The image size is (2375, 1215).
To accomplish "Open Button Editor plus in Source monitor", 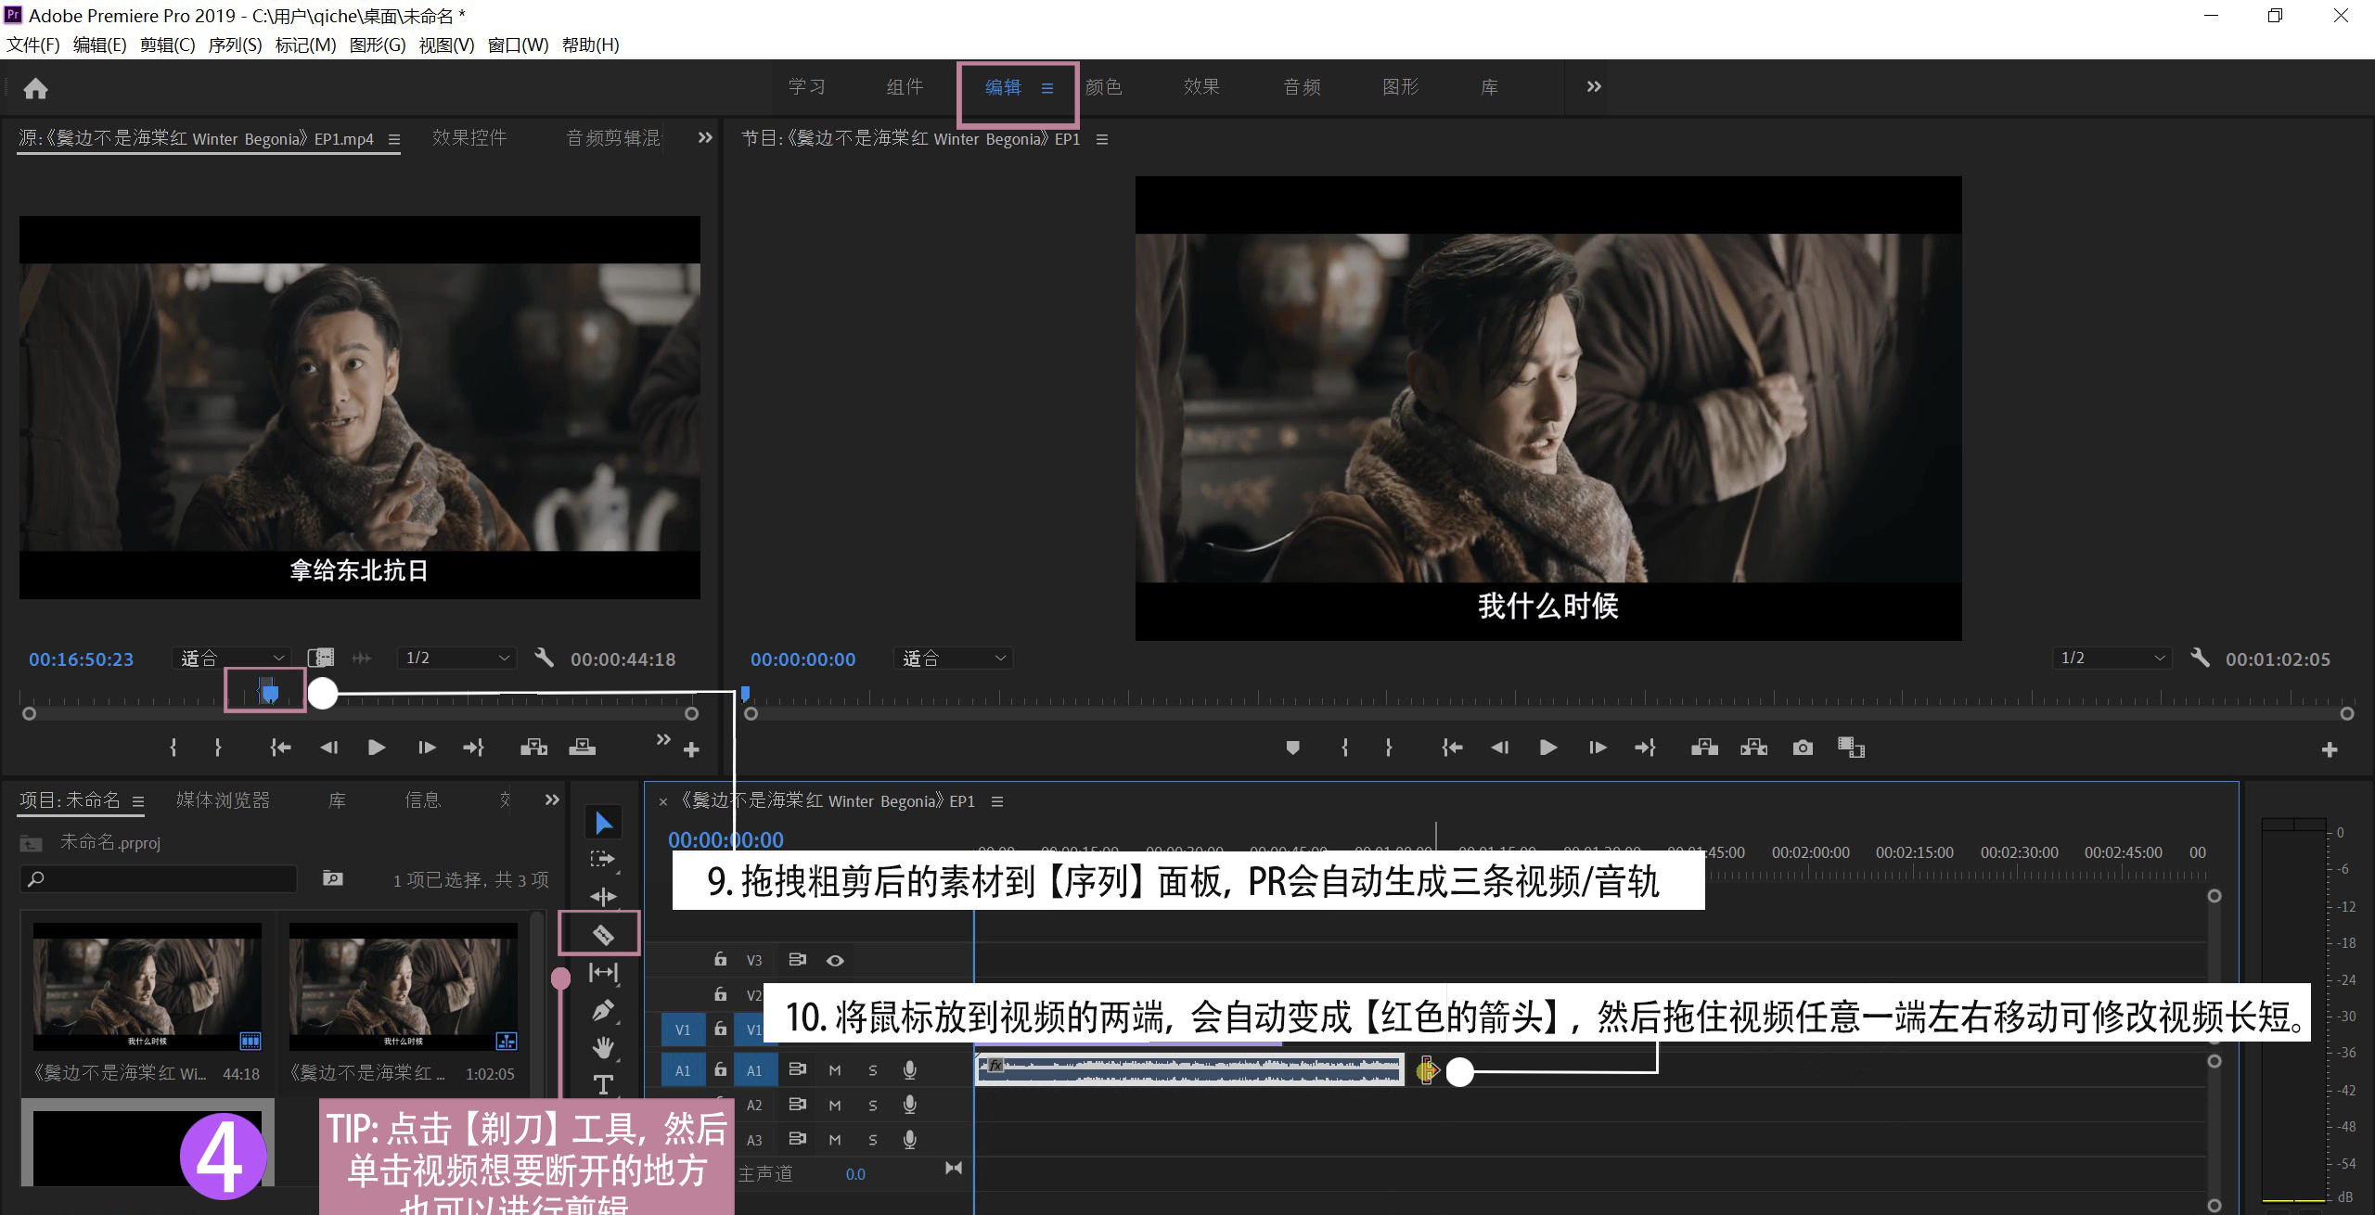I will coord(691,749).
